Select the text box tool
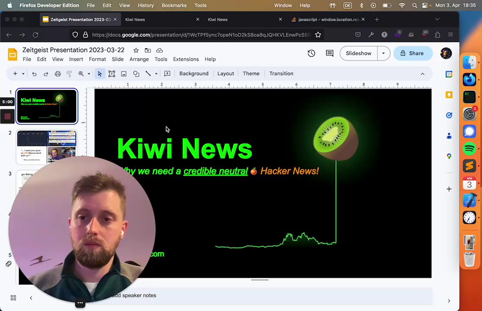 coord(112,74)
